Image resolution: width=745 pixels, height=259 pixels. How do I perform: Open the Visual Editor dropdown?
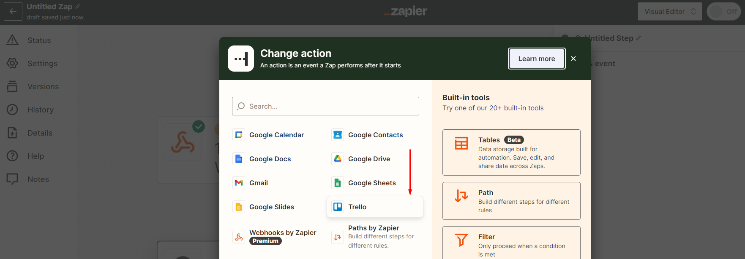(x=670, y=11)
